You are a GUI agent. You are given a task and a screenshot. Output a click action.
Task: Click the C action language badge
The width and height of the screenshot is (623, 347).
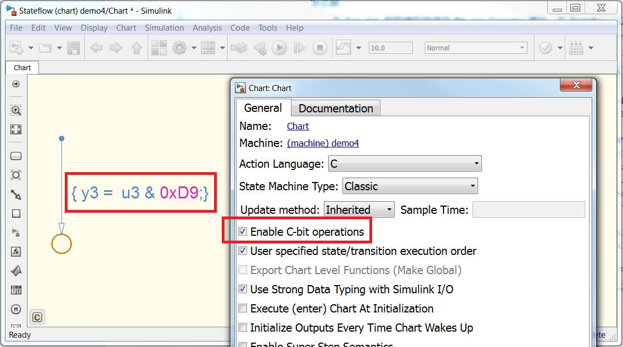(x=37, y=317)
